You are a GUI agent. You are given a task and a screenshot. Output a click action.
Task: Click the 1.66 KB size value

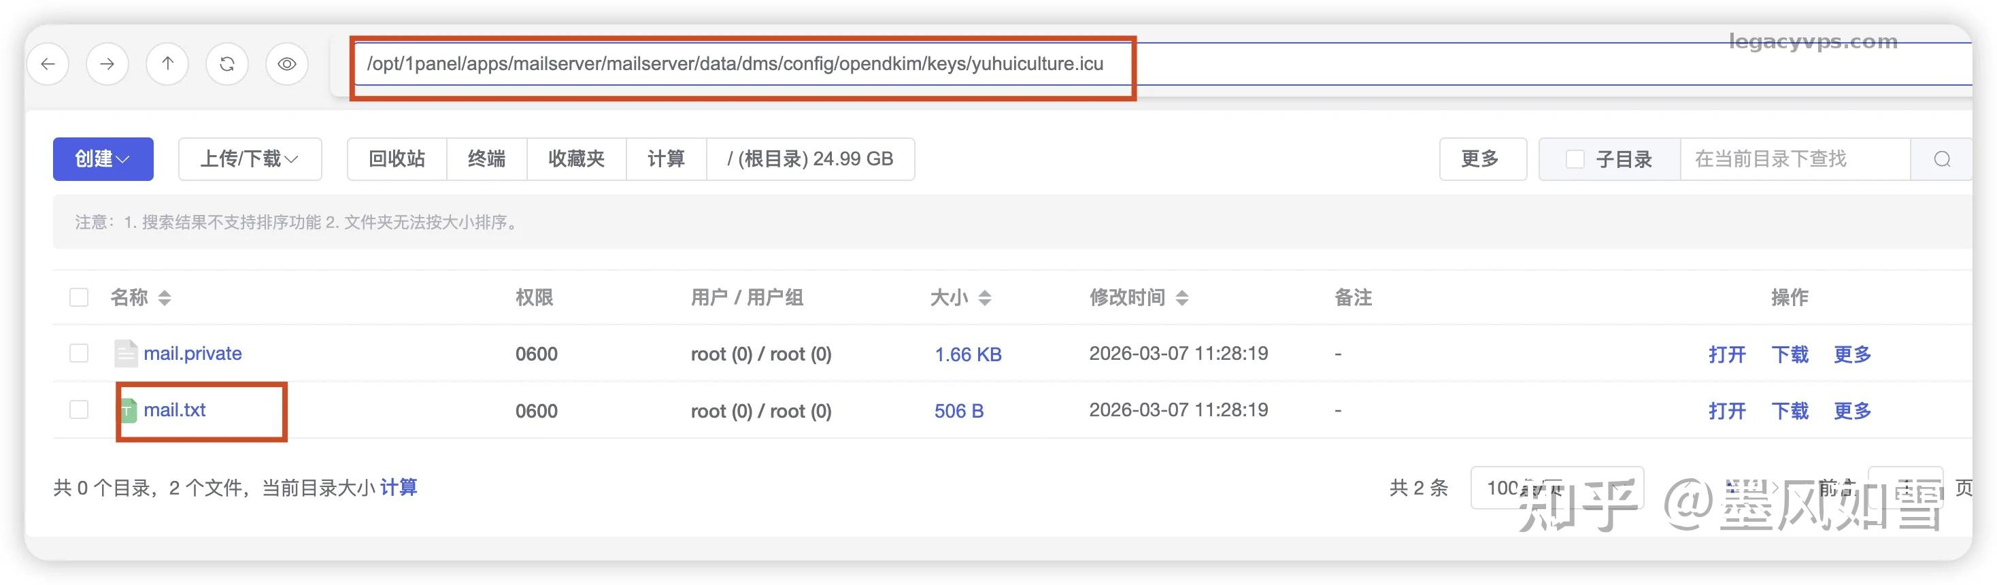tap(969, 355)
